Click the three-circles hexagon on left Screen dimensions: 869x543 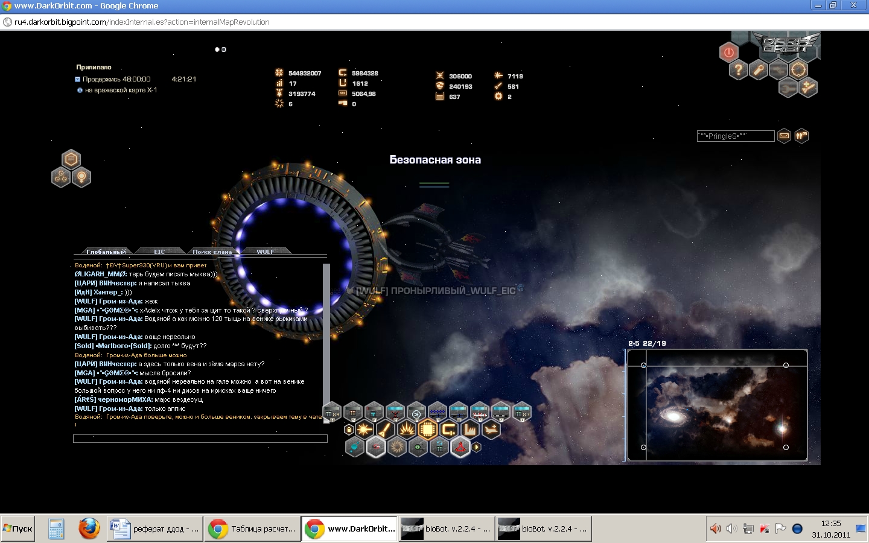[61, 177]
